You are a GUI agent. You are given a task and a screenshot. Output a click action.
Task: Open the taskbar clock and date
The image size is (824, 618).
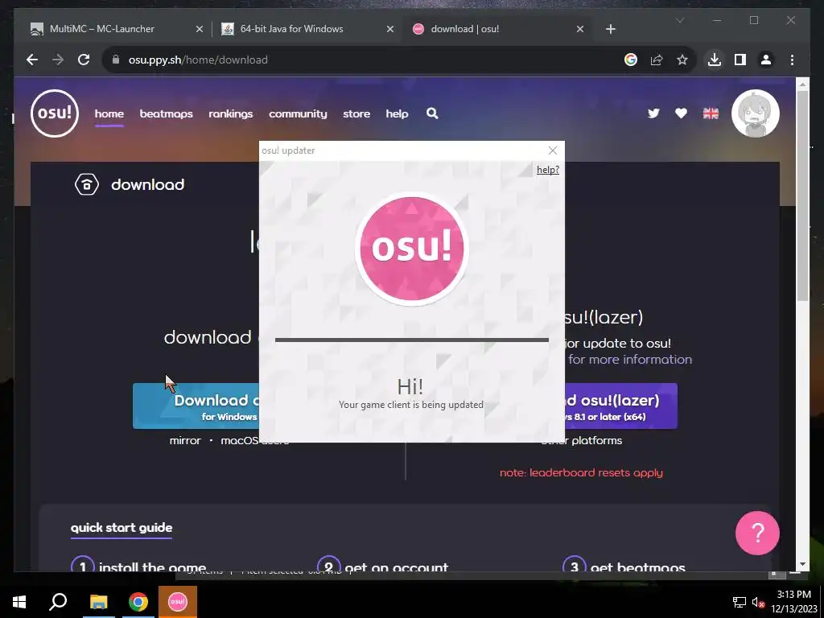[794, 602]
